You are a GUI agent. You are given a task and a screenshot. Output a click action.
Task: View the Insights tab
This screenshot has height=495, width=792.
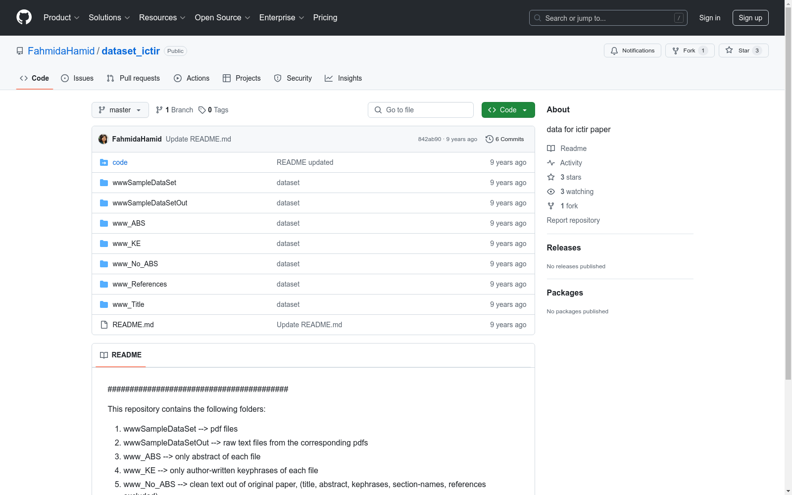tap(343, 78)
